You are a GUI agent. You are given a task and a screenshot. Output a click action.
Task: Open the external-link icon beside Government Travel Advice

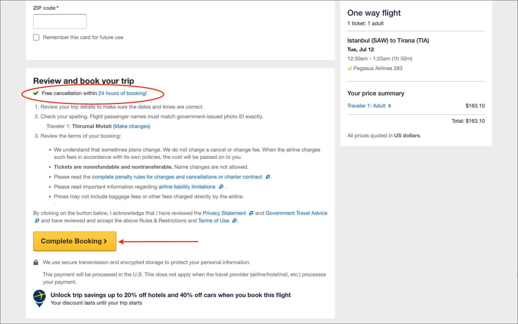pyautogui.click(x=37, y=220)
